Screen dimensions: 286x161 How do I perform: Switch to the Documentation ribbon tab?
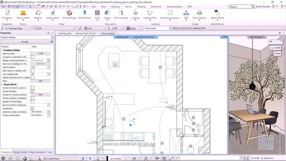(174, 7)
